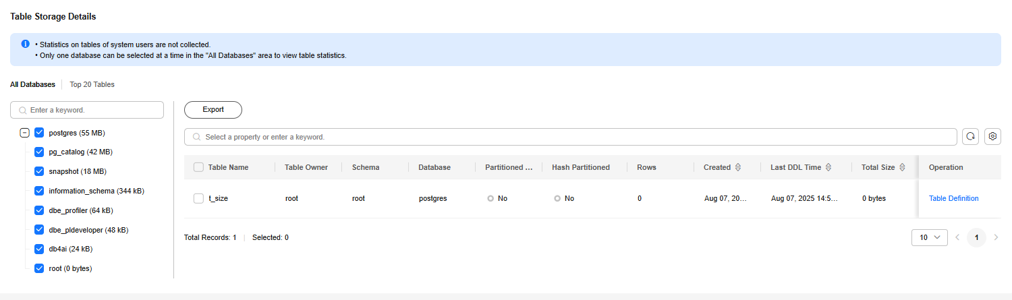Uncheck the snapshot schema checkbox
The image size is (1012, 300).
39,171
